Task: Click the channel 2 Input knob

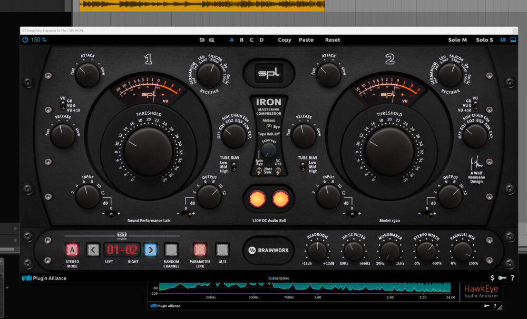Action: click(x=329, y=196)
